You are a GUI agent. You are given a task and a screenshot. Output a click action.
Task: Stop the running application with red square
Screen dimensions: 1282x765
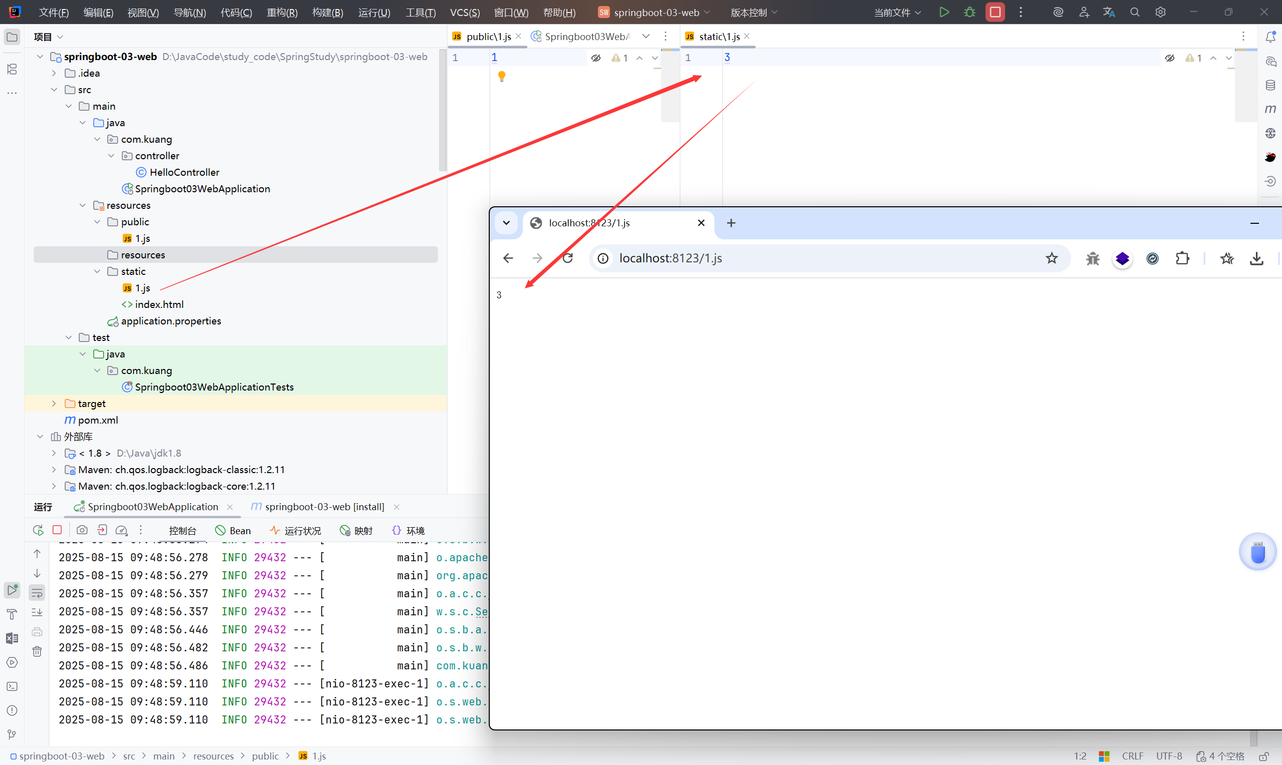click(x=995, y=13)
